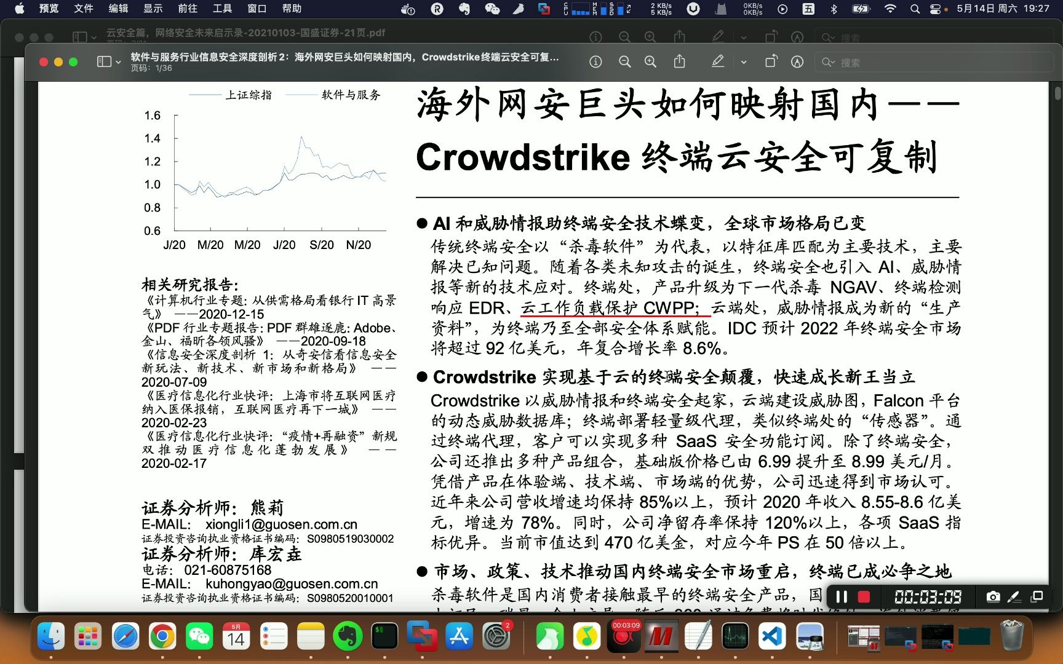Select the highlight pen tool in front window

pos(717,61)
